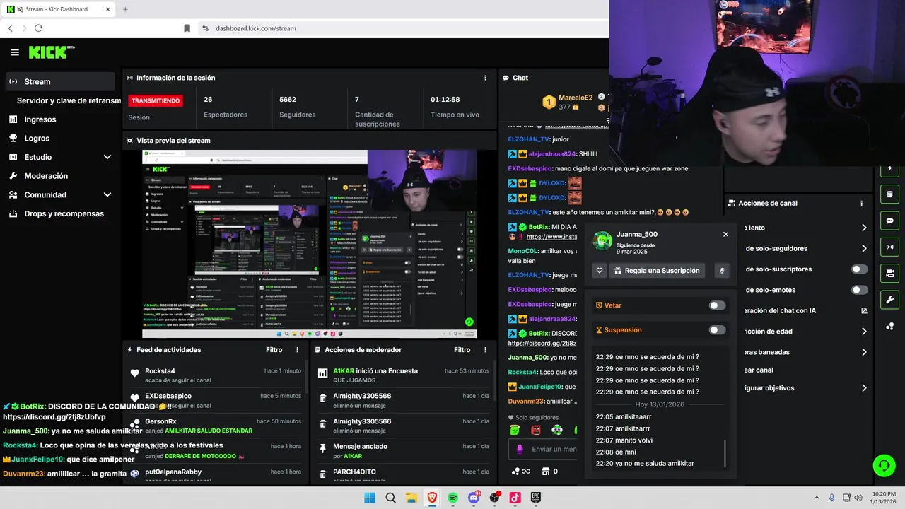Click ELZOHAN_TV username in chat
This screenshot has height=509, width=905.
tap(528, 139)
